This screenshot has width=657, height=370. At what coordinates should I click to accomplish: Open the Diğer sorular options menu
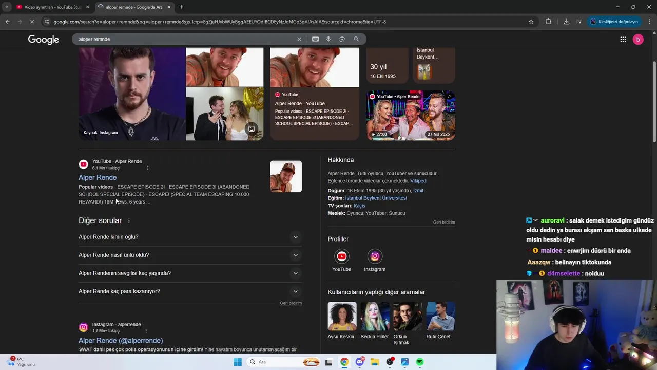pos(129,220)
